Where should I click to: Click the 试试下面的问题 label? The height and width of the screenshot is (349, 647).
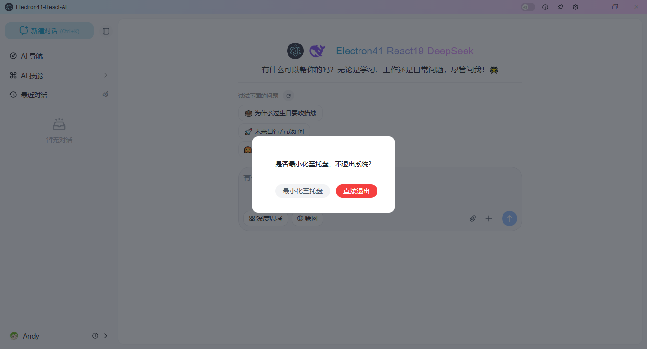(258, 96)
